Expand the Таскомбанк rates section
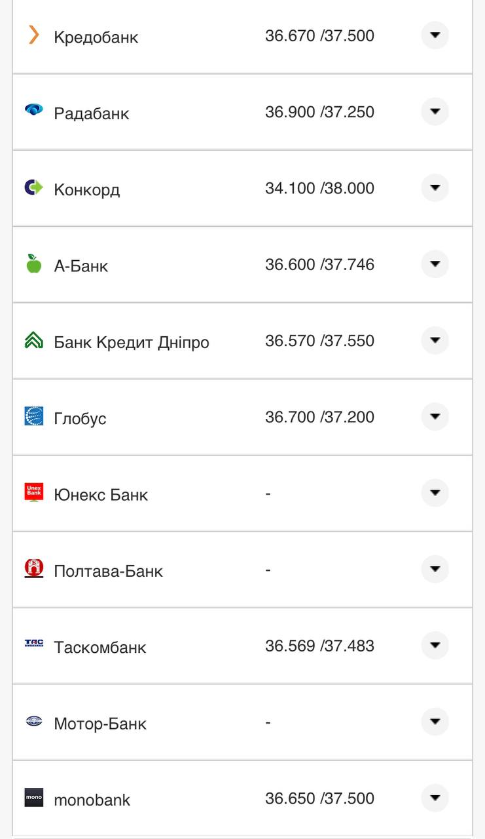 (435, 646)
